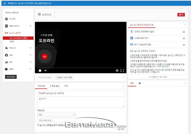The height and width of the screenshot is (134, 191).
Task: Switch to the 카드 tab
Action: coord(66,86)
